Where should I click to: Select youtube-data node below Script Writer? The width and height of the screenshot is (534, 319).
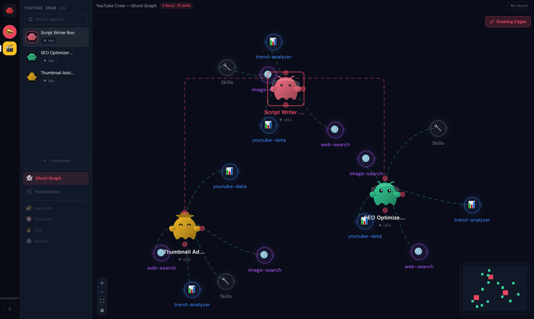[269, 125]
